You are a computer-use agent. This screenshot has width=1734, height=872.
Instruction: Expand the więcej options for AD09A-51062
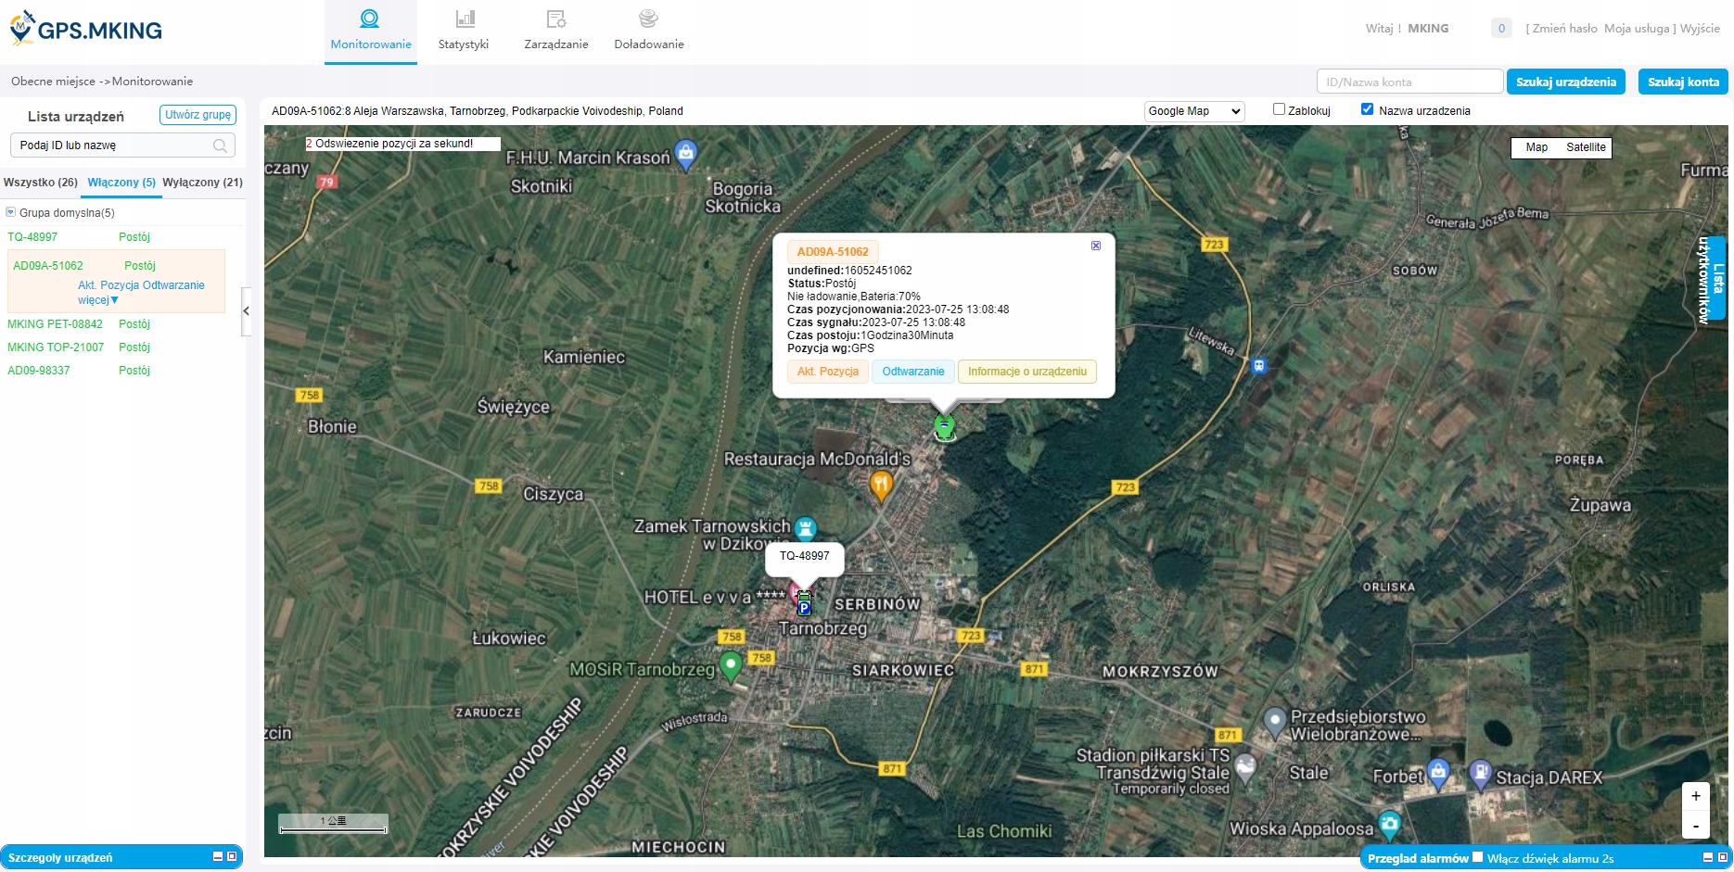click(x=97, y=300)
